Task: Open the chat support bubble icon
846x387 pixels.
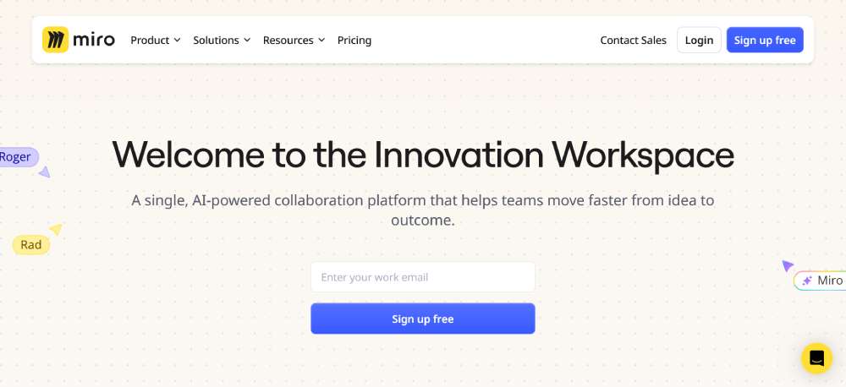Action: [x=816, y=358]
